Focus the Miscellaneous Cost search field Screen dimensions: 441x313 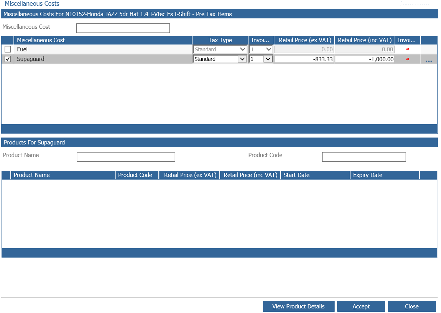click(123, 28)
